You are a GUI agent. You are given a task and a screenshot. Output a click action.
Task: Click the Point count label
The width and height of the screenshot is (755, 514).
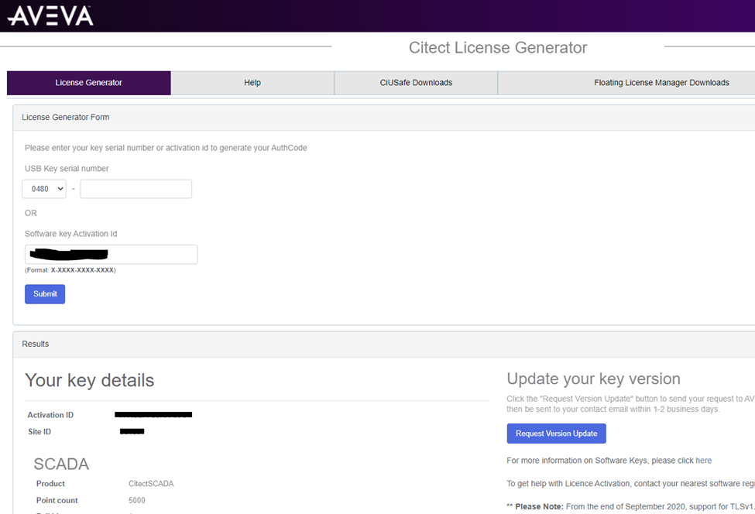[57, 501]
